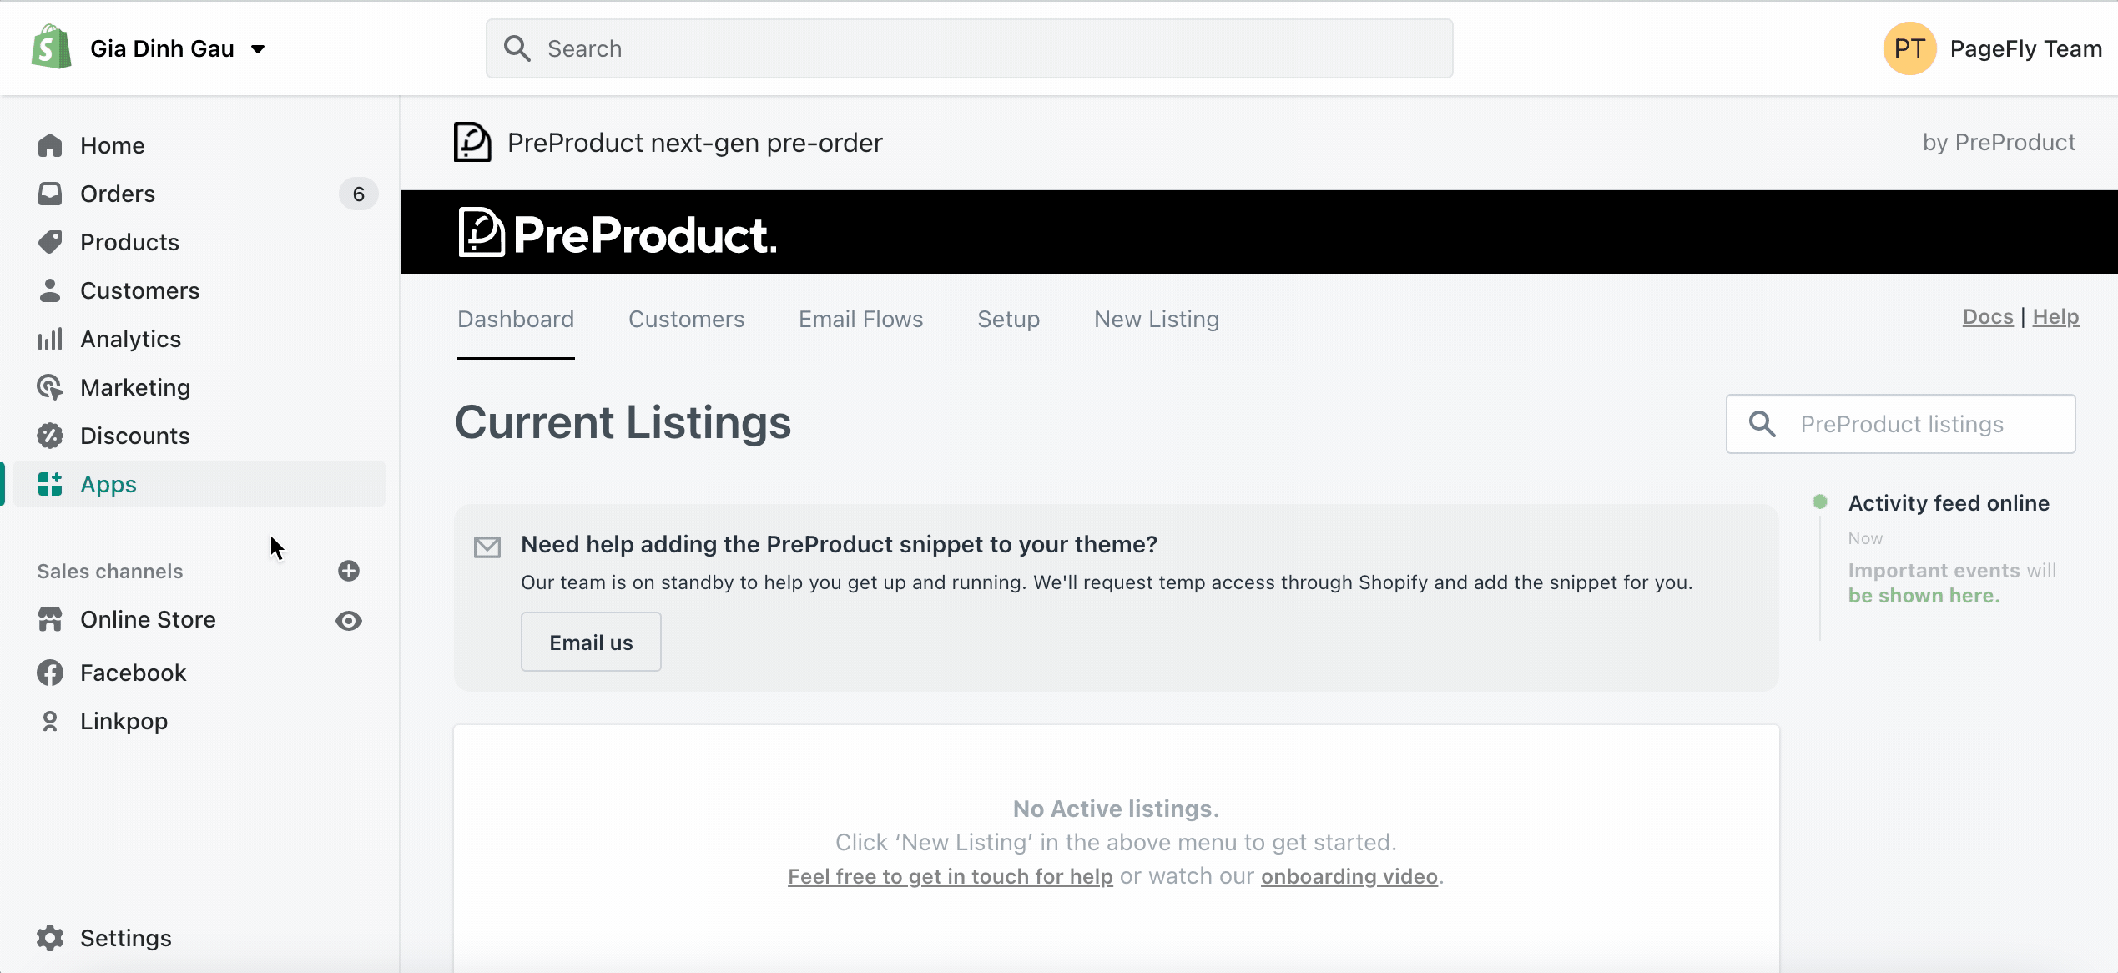Click the Email us button
The width and height of the screenshot is (2118, 973).
click(x=591, y=642)
